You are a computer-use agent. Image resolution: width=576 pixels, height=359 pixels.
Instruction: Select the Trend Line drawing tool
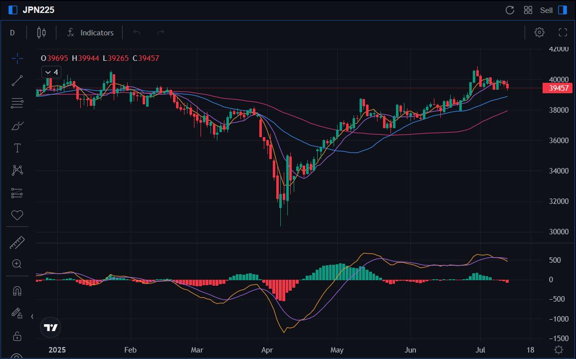click(x=17, y=81)
